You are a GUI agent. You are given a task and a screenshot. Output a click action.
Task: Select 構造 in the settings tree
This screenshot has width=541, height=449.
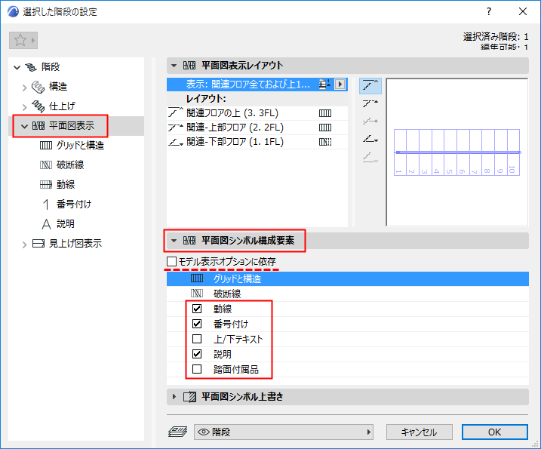click(x=58, y=87)
